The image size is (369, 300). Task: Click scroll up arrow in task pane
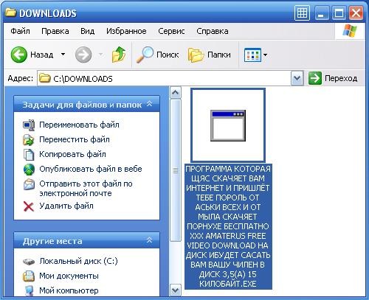pos(176,93)
